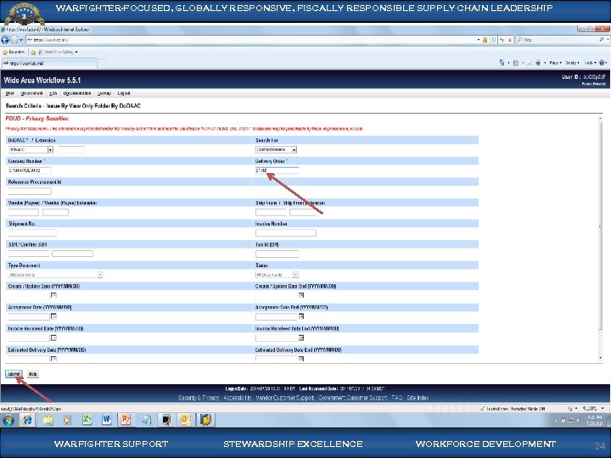Click the security lock icon in address bar

click(x=485, y=40)
